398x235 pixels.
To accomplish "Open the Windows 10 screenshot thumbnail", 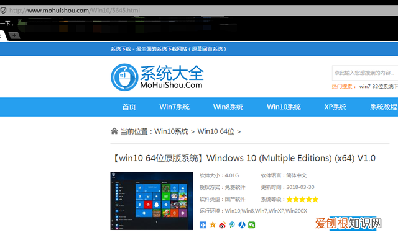I will [x=152, y=201].
